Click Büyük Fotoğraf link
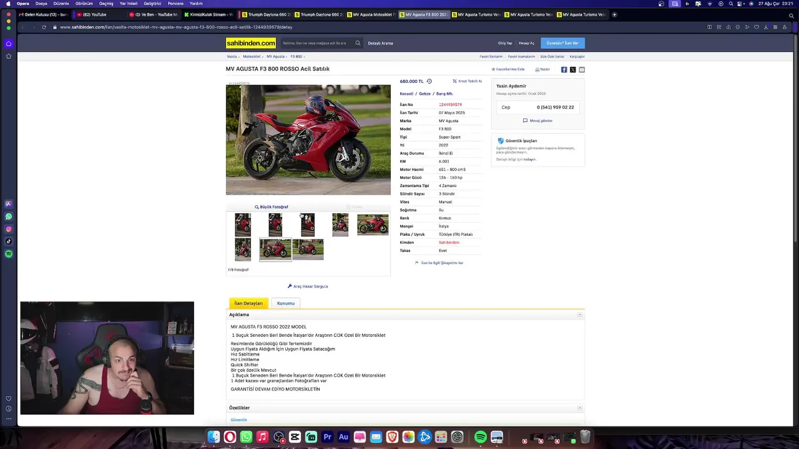799x449 pixels. [x=272, y=207]
